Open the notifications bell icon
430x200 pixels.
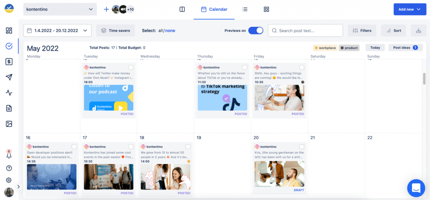coord(9,155)
